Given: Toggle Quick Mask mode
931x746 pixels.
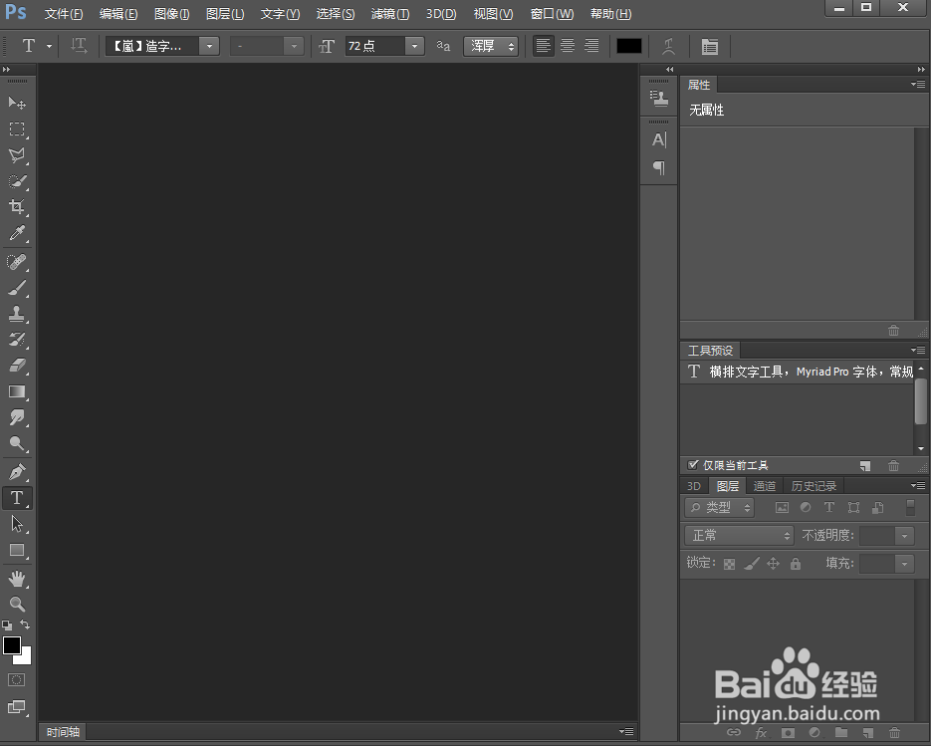Looking at the screenshot, I should [x=17, y=679].
